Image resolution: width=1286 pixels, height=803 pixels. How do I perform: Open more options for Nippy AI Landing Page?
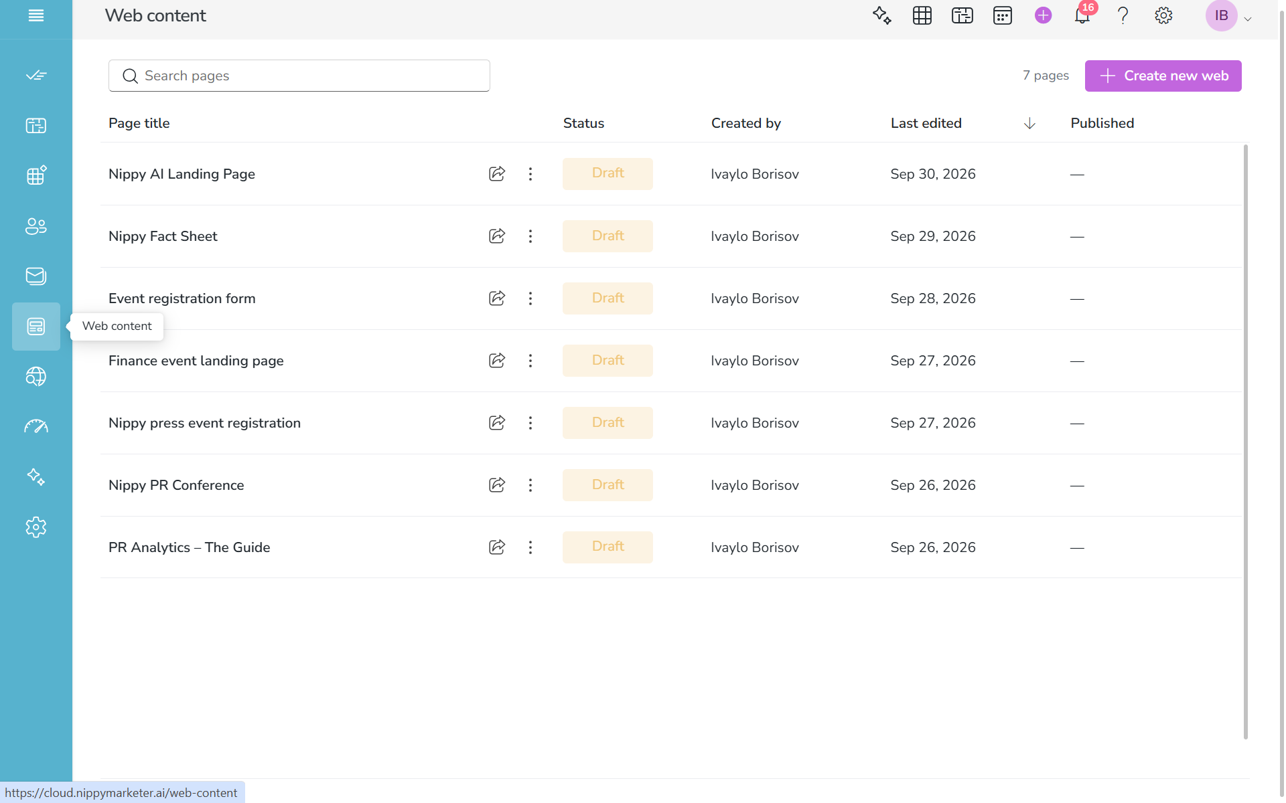click(x=530, y=174)
